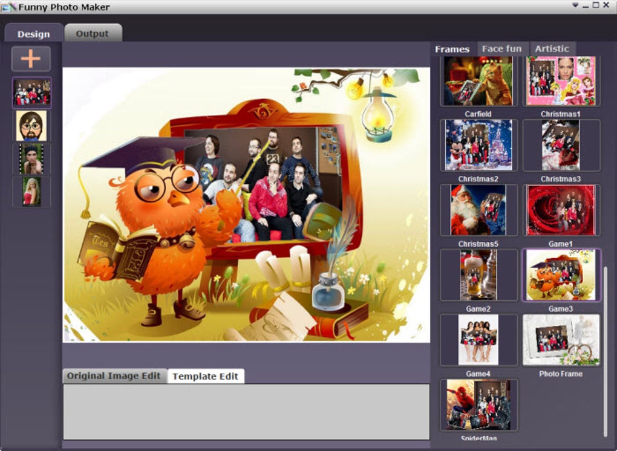
Task: Open the Face fun tab
Action: click(x=501, y=49)
